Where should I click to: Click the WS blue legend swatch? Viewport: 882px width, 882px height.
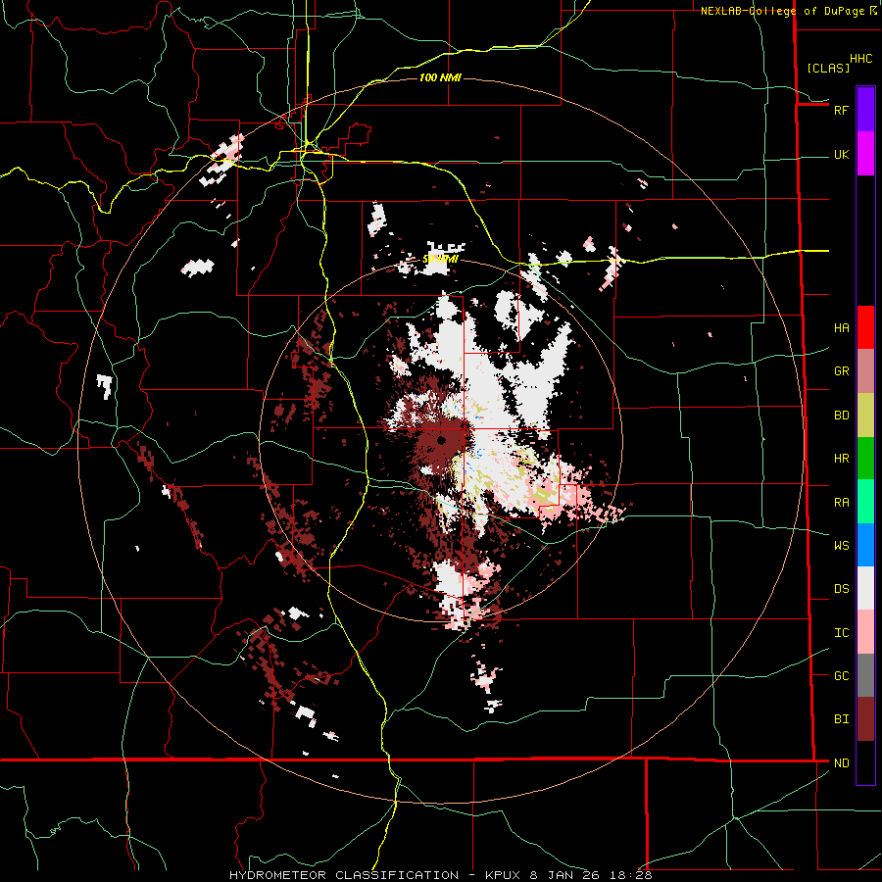coord(865,545)
